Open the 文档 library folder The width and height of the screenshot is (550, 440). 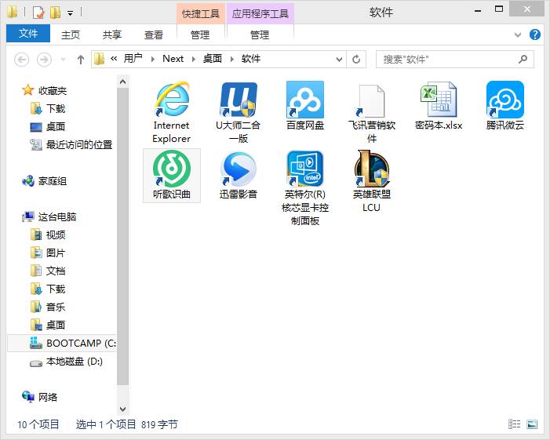point(48,271)
